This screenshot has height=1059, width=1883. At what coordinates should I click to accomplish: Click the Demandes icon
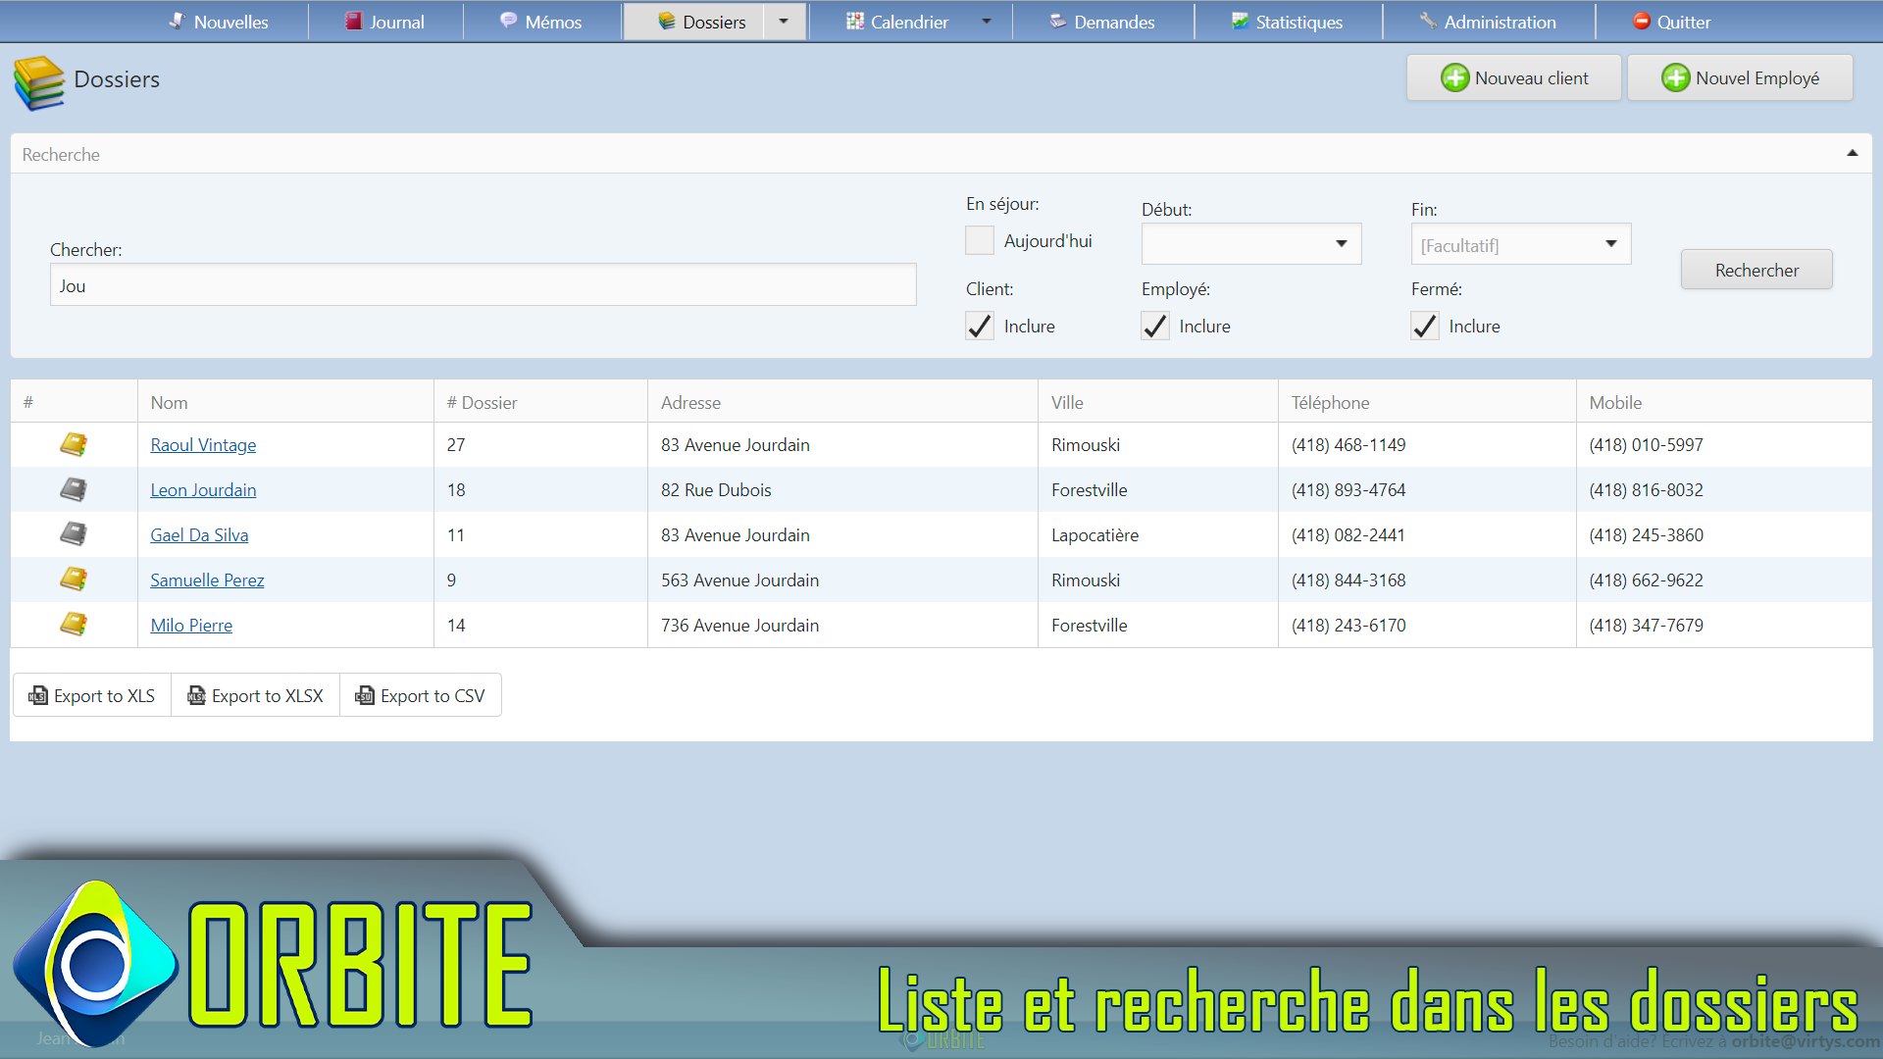pyautogui.click(x=1057, y=21)
